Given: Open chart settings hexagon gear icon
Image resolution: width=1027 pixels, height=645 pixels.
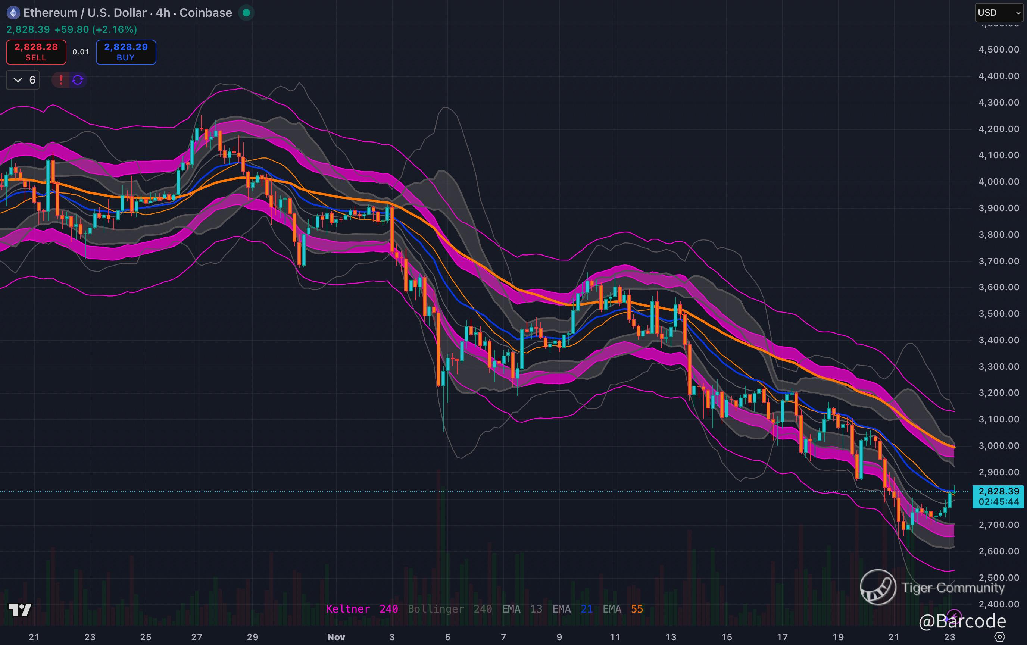Looking at the screenshot, I should point(999,636).
